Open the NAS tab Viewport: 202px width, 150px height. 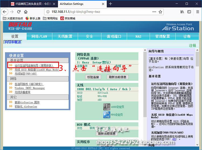point(138,36)
